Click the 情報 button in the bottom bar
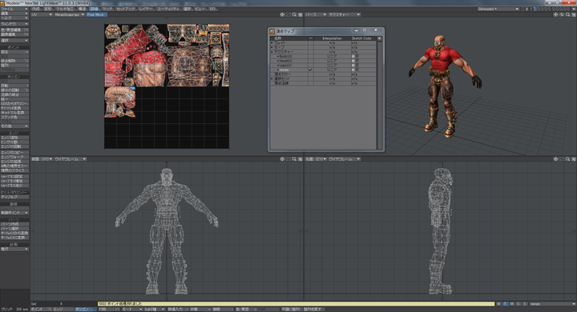 [x=222, y=310]
